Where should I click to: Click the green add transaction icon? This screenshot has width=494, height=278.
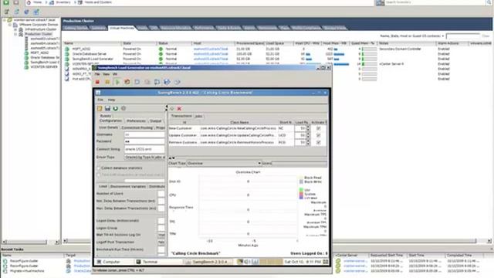172,108
